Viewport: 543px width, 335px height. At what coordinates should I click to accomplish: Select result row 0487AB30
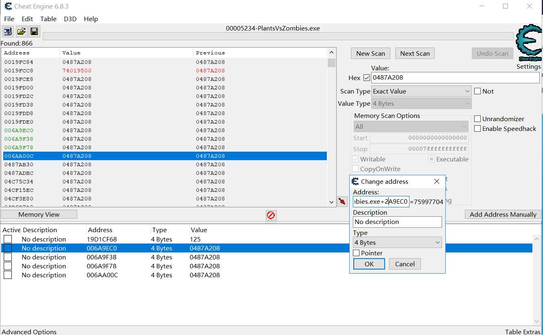165,164
